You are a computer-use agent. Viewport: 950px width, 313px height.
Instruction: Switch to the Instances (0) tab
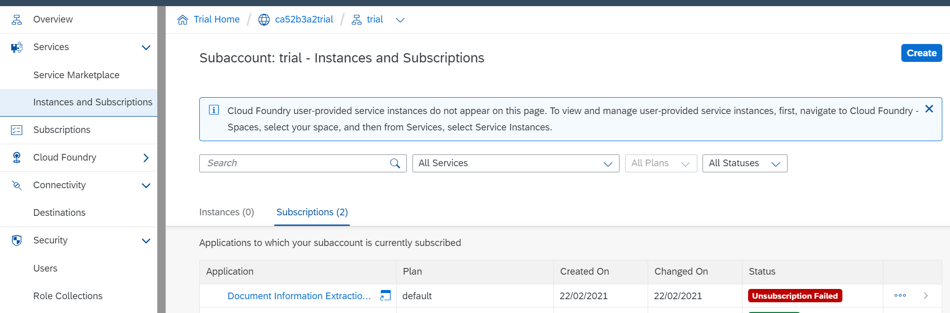[x=226, y=212]
